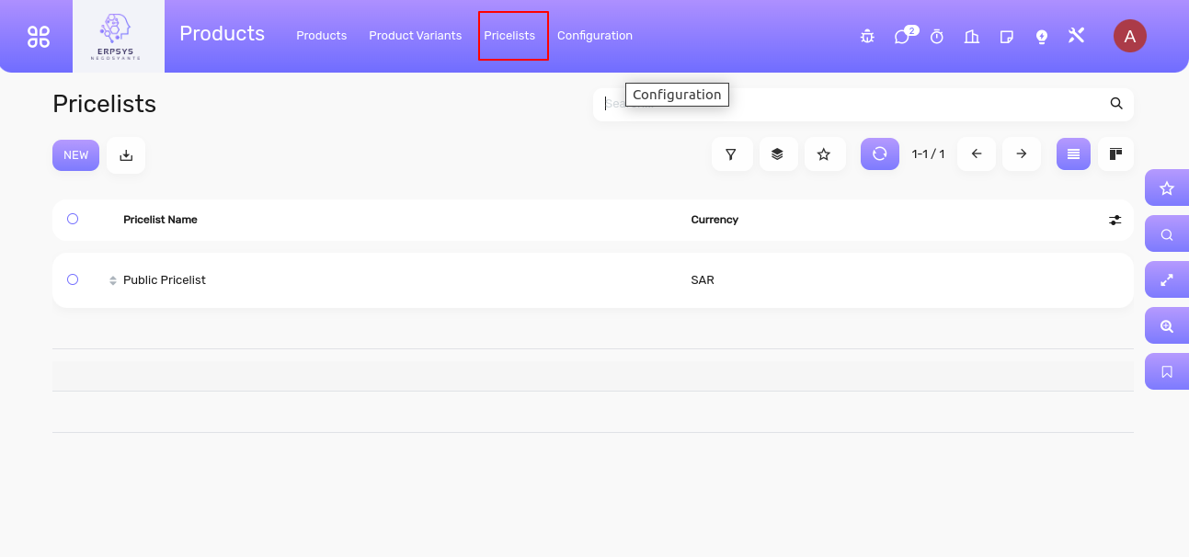Refresh the pricelist with reload icon
Image resolution: width=1189 pixels, height=557 pixels.
pyautogui.click(x=879, y=154)
